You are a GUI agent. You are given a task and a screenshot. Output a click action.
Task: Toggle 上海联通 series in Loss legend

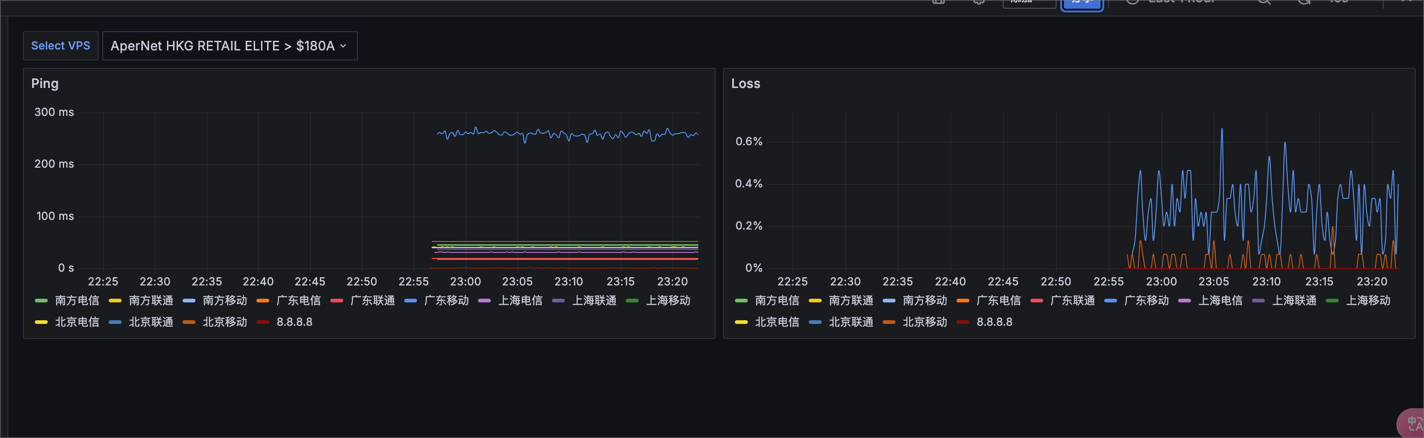1294,301
